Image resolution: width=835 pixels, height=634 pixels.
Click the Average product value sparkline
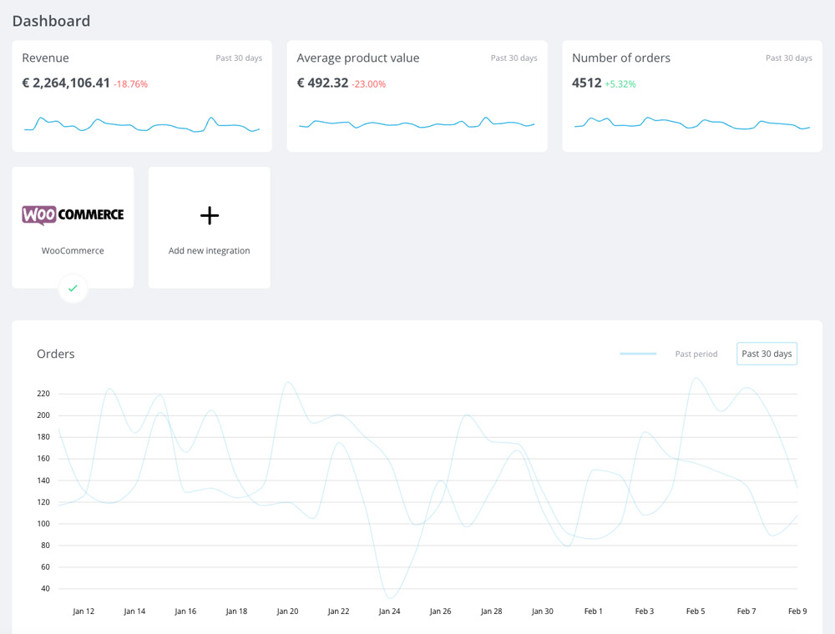pyautogui.click(x=417, y=123)
